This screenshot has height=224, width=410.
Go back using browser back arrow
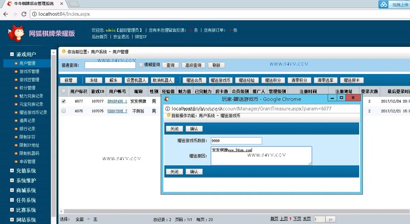5,14
